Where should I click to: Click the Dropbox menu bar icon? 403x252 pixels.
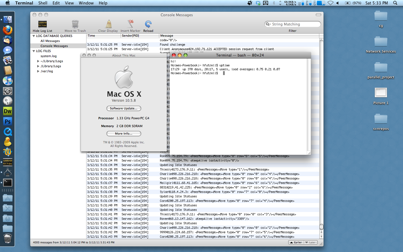tap(258, 3)
